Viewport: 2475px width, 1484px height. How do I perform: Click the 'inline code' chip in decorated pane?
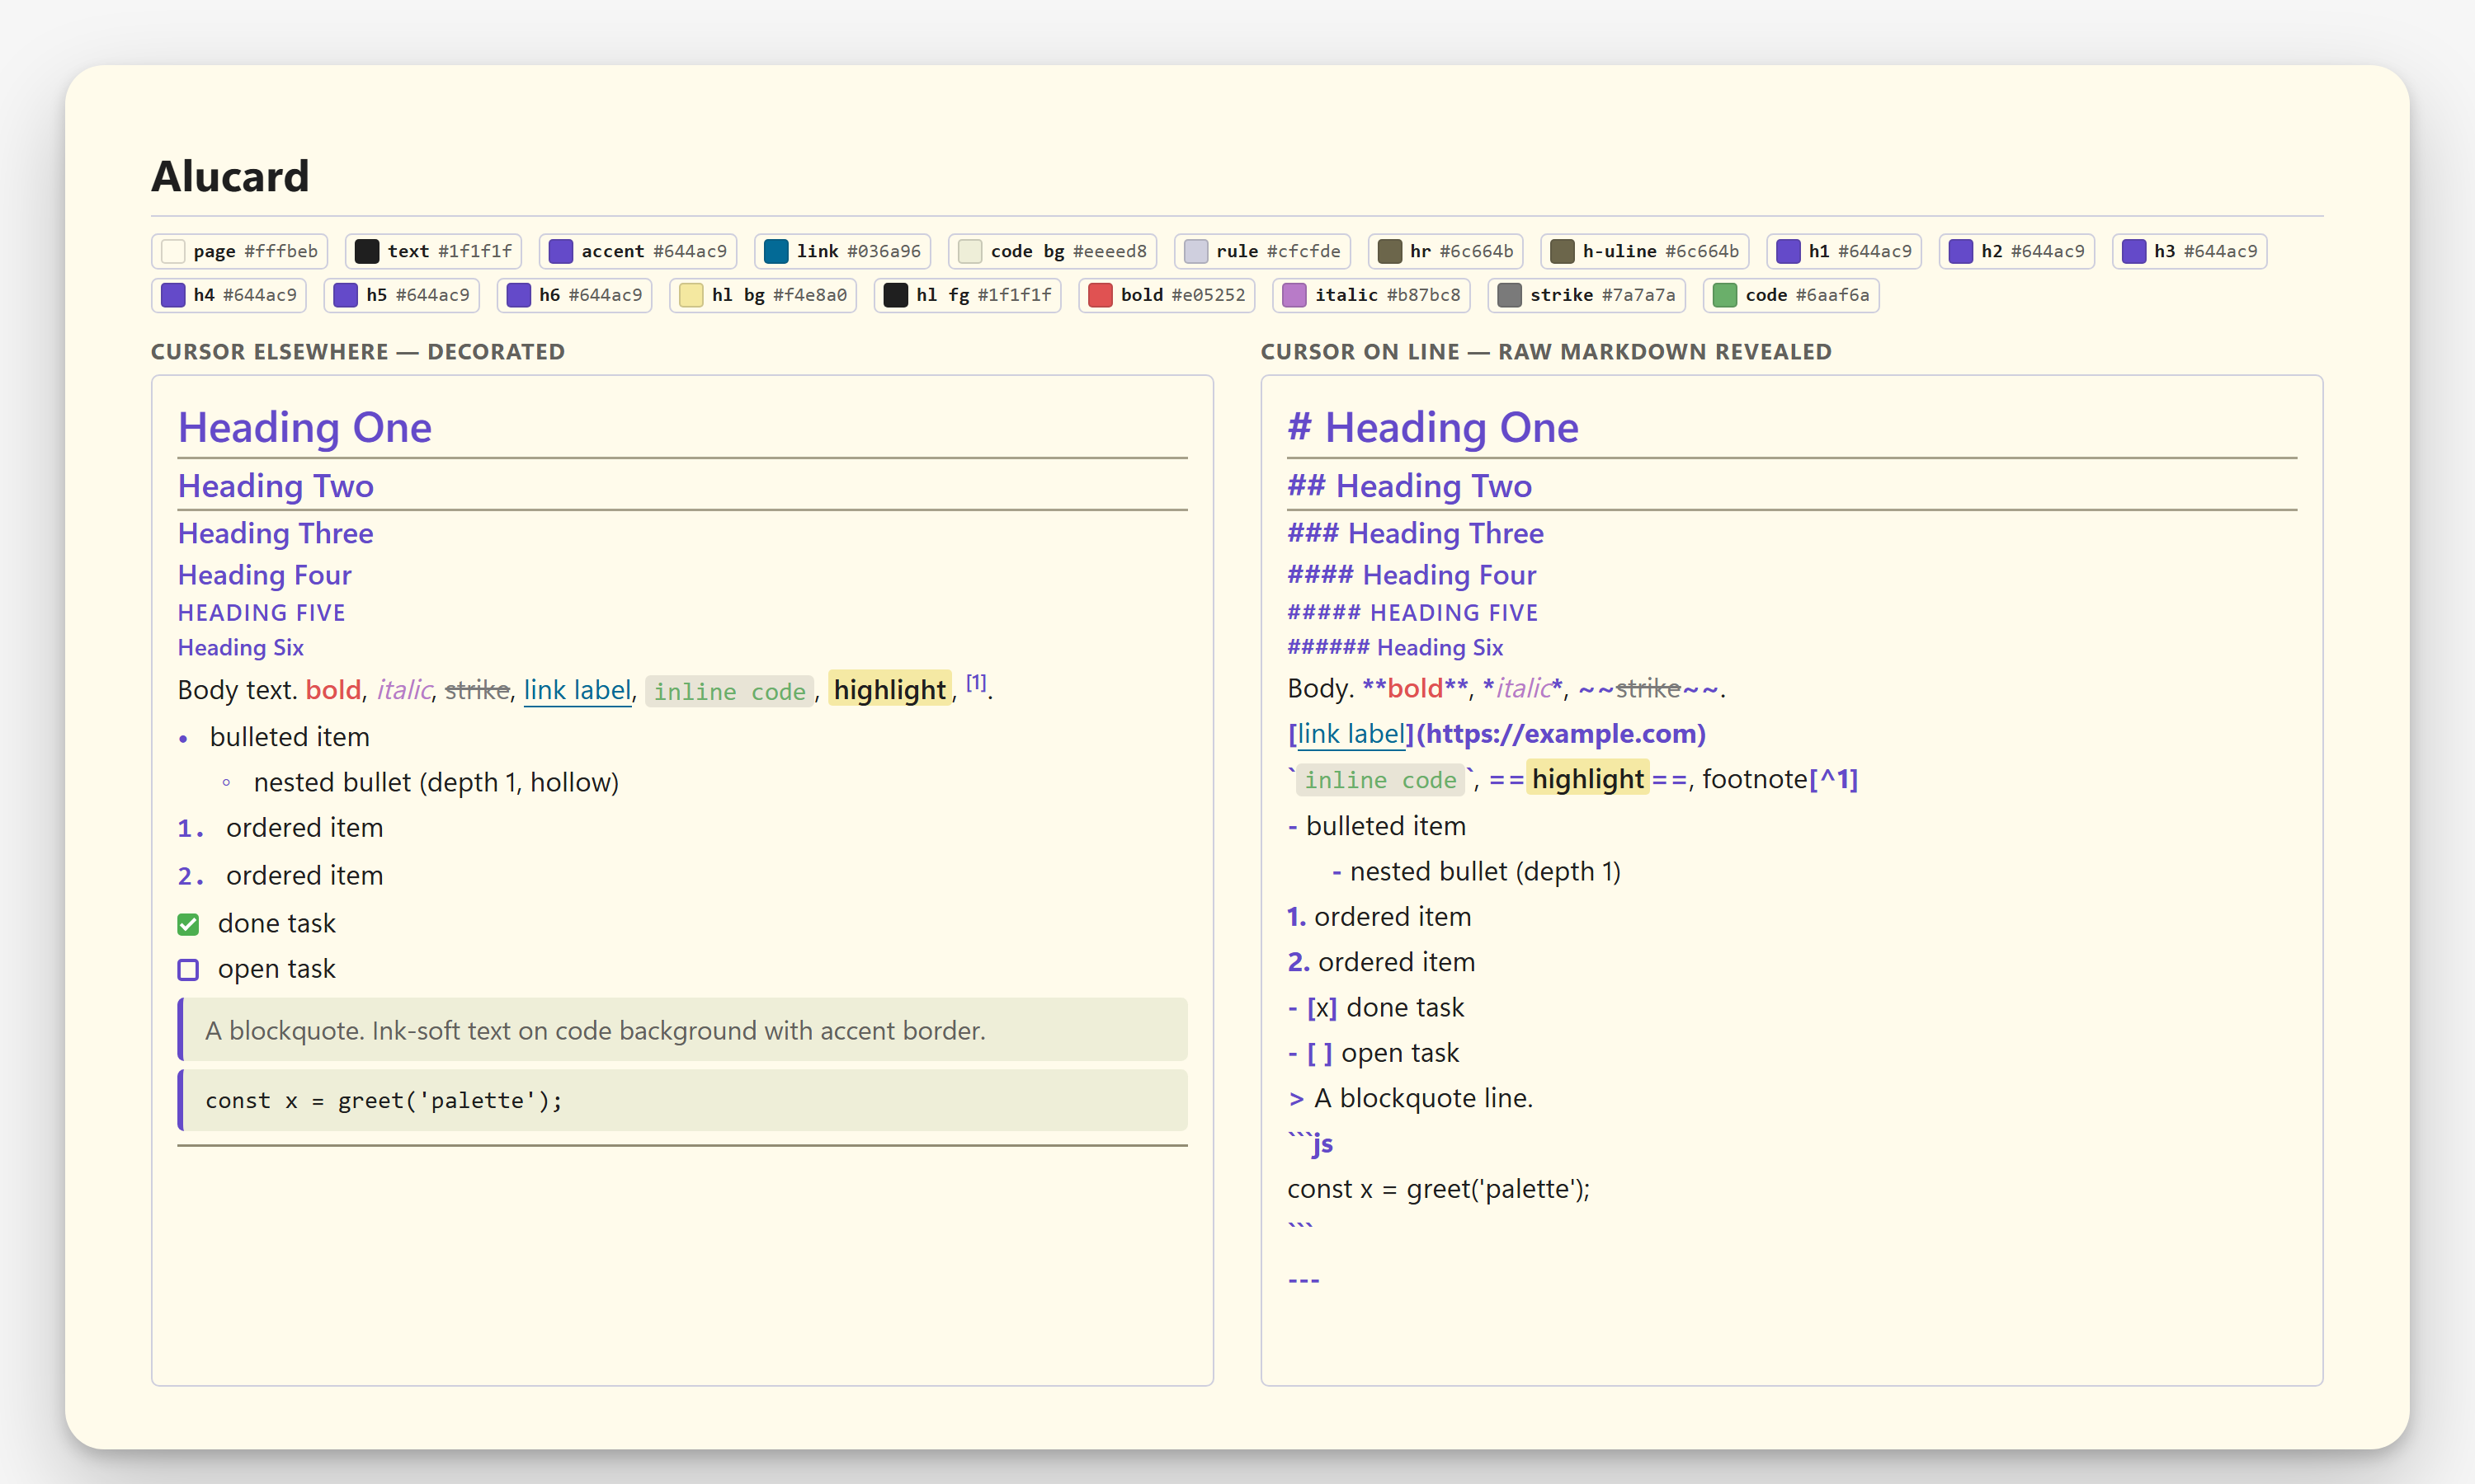pos(729,691)
